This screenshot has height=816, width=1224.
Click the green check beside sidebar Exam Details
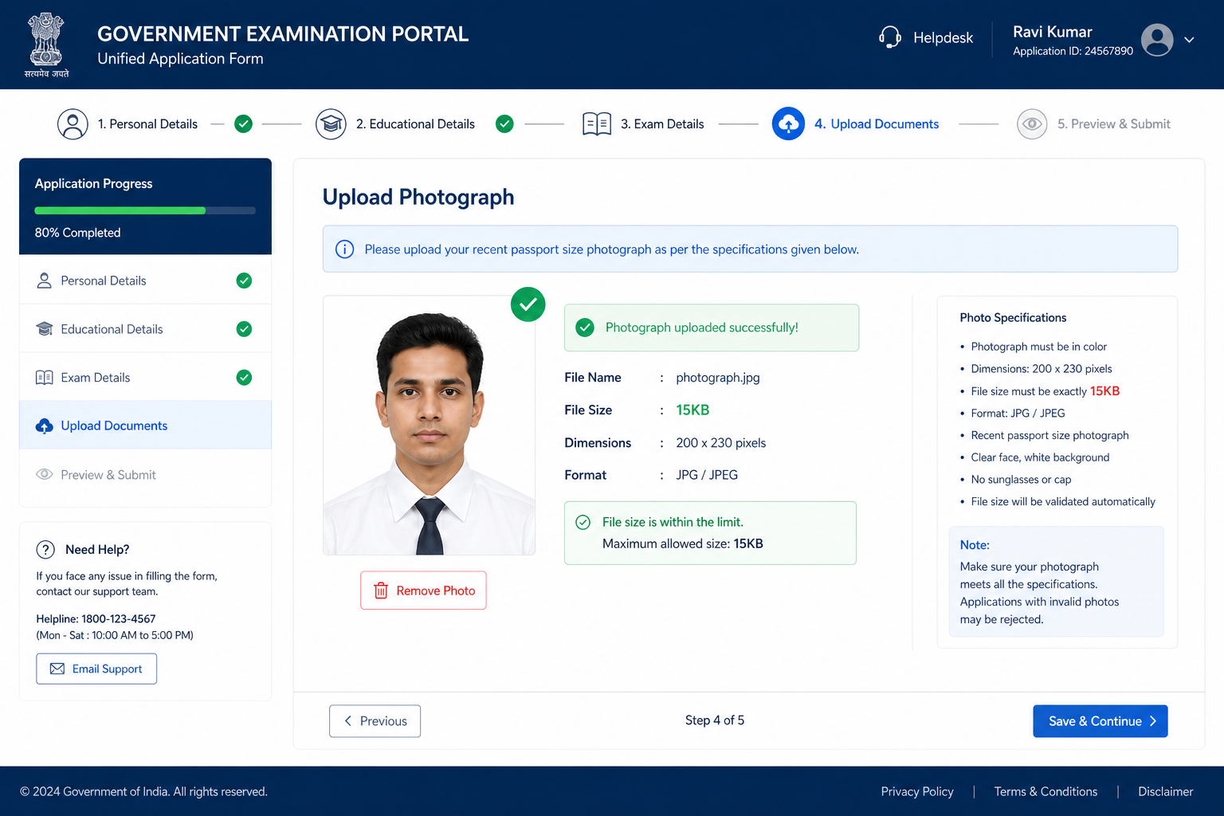244,378
